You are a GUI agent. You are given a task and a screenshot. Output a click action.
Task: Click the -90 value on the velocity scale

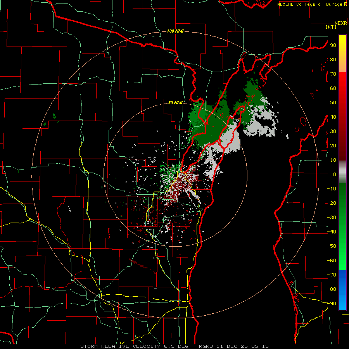[x=332, y=304]
